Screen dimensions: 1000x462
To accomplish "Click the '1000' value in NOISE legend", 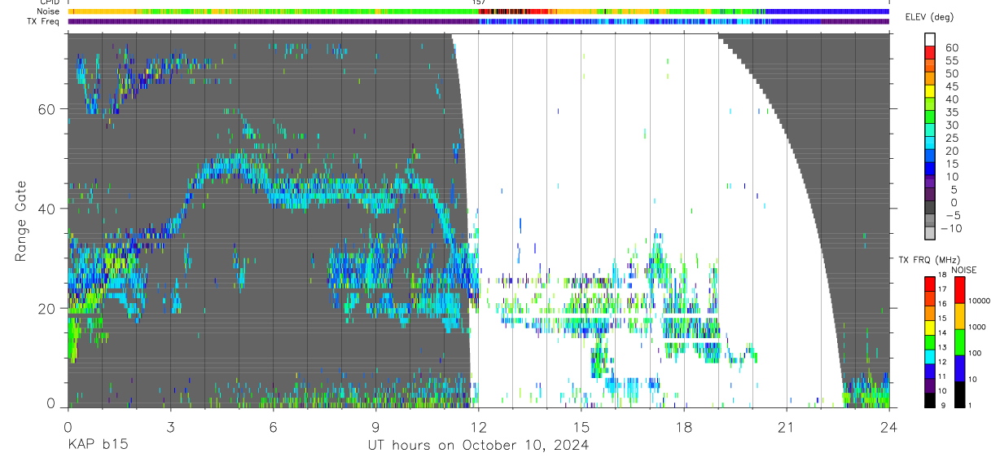I will [x=977, y=328].
